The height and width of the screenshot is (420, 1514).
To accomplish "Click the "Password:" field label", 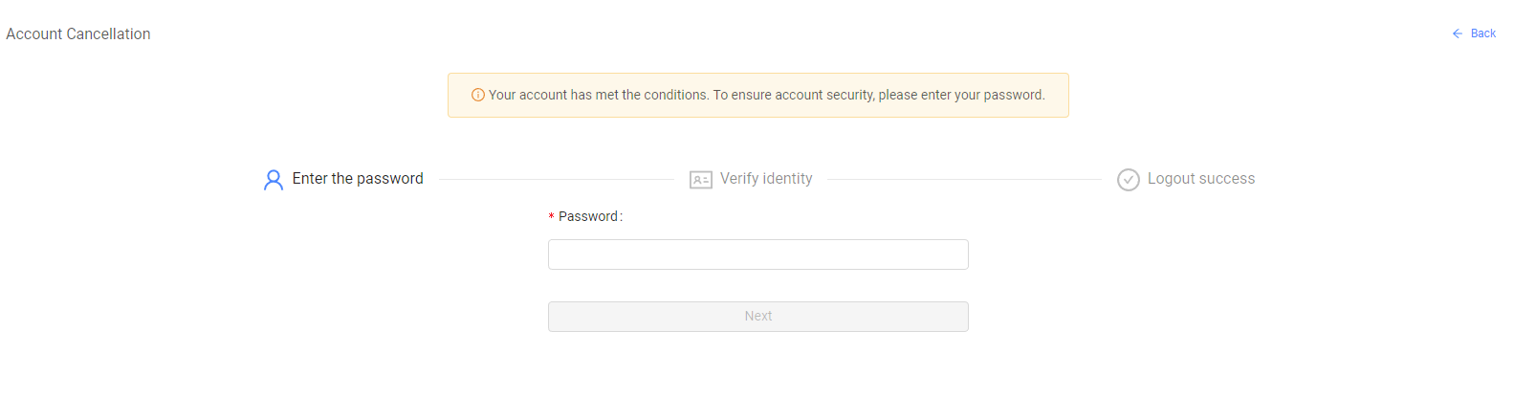I will coord(590,217).
